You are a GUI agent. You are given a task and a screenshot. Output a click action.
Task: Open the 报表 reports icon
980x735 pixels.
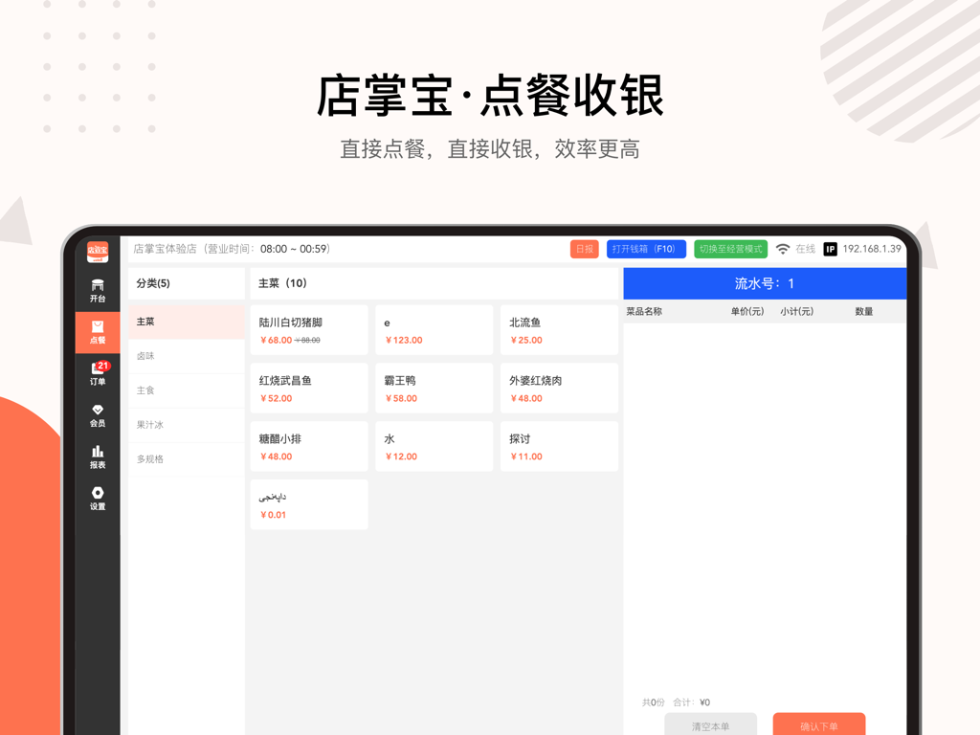(97, 457)
